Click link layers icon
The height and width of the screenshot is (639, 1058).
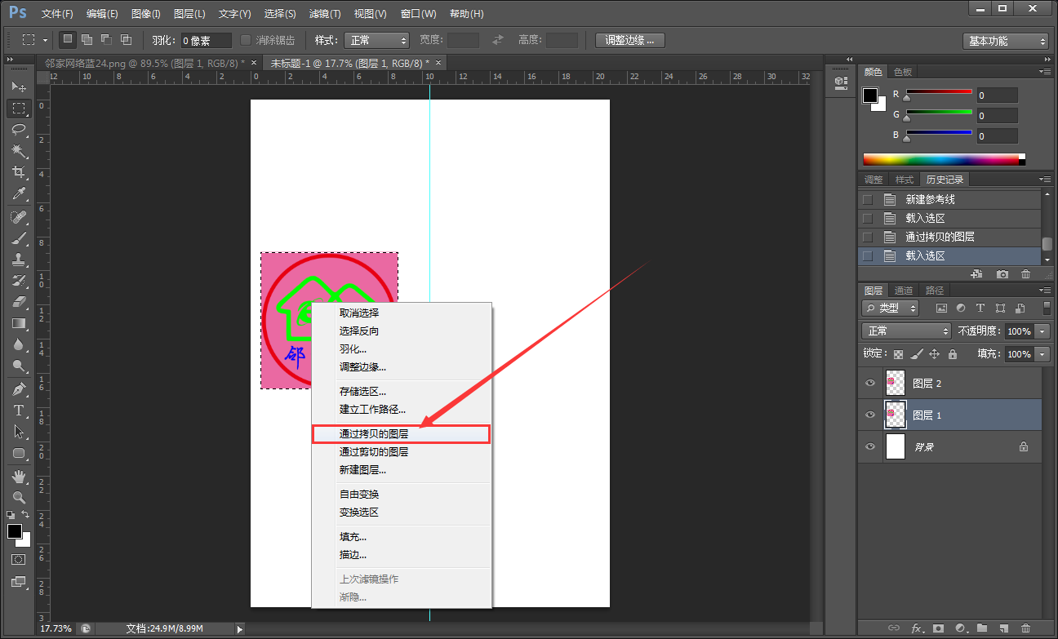point(894,628)
